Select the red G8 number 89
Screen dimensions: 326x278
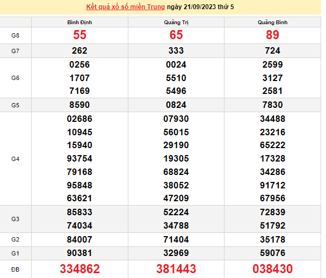[272, 35]
